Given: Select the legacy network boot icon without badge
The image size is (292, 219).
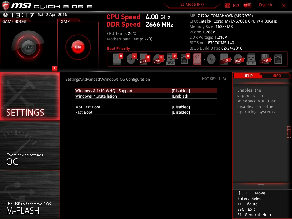Looking at the screenshot, I should pos(278,59).
